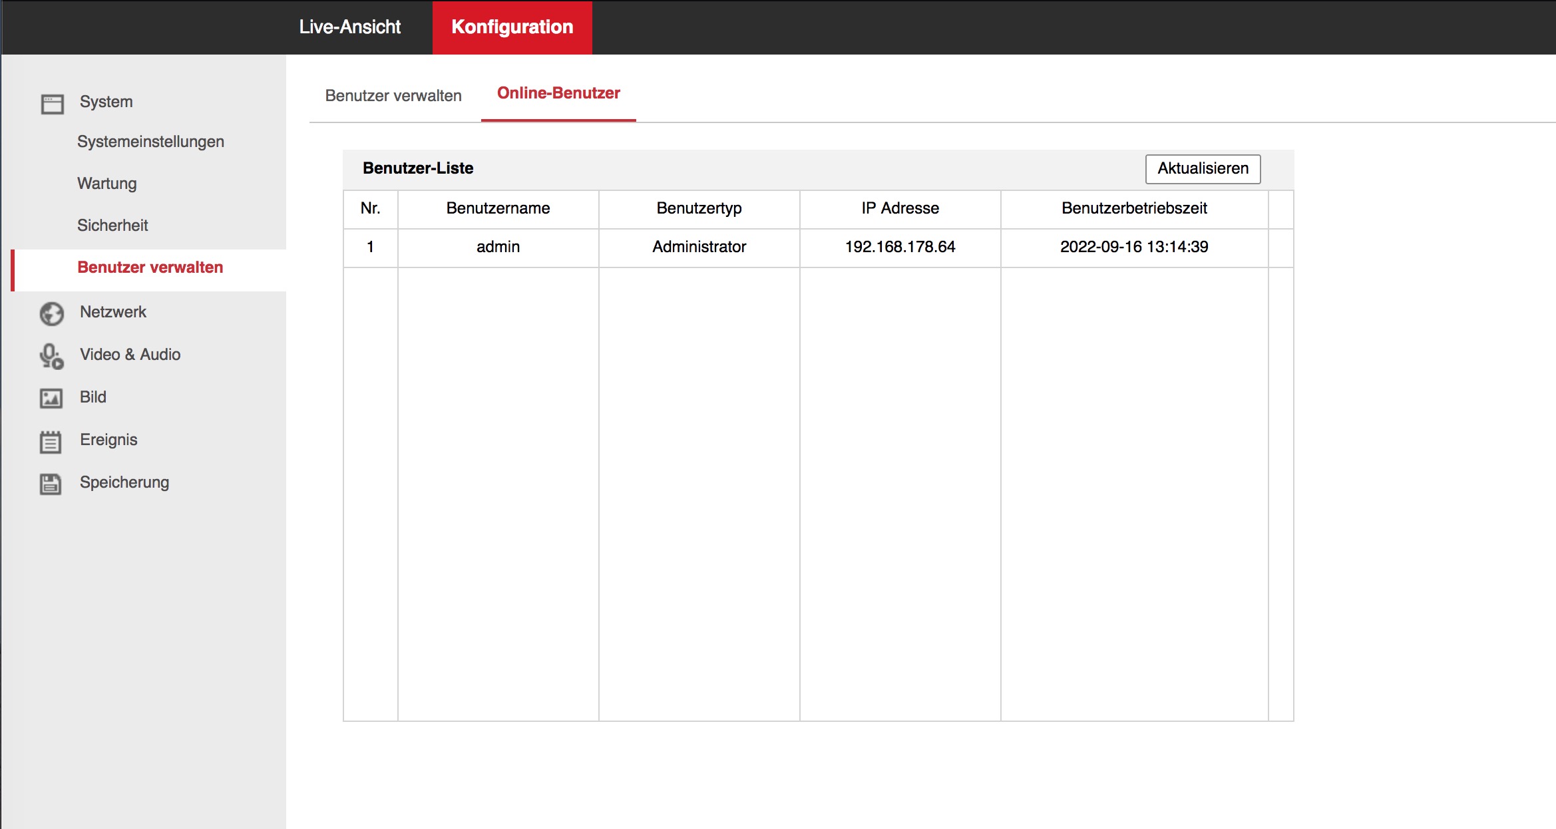Expand the Ereignis menu section
The image size is (1556, 829).
[x=108, y=440]
